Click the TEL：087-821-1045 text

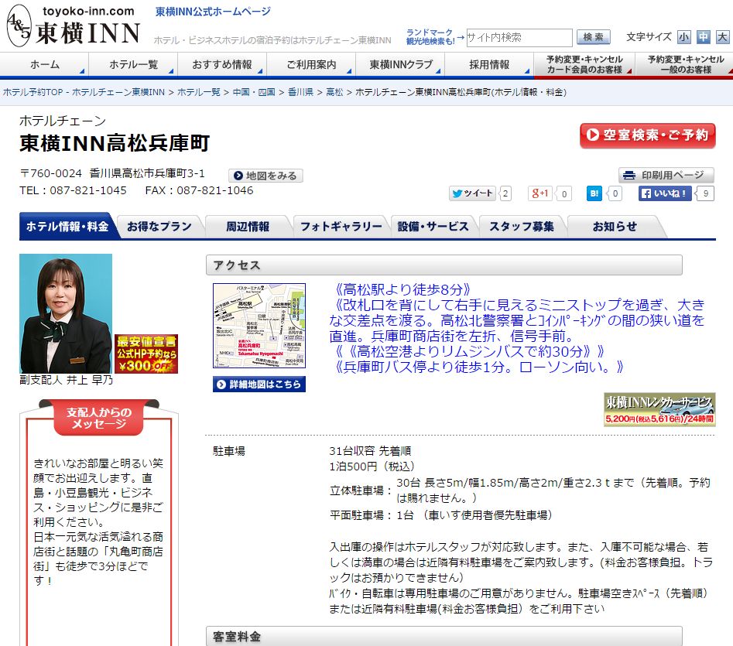point(73,190)
